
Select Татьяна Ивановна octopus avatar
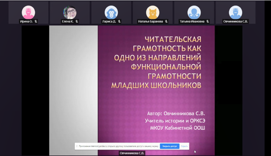pos(194,13)
